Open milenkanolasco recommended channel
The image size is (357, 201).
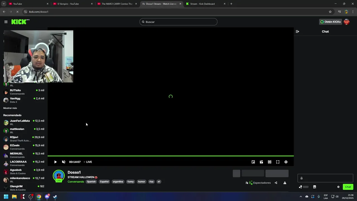point(24,180)
